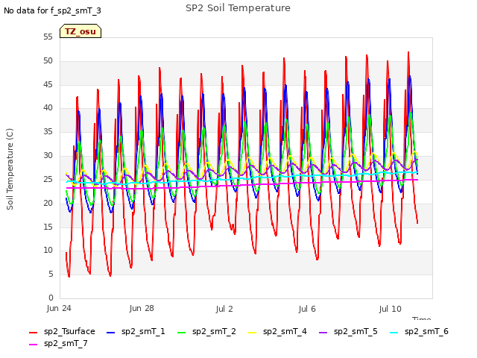Toggle the sp2_smT_1 legend entry
Viewport: 477px width, 358px height.
(x=136, y=331)
